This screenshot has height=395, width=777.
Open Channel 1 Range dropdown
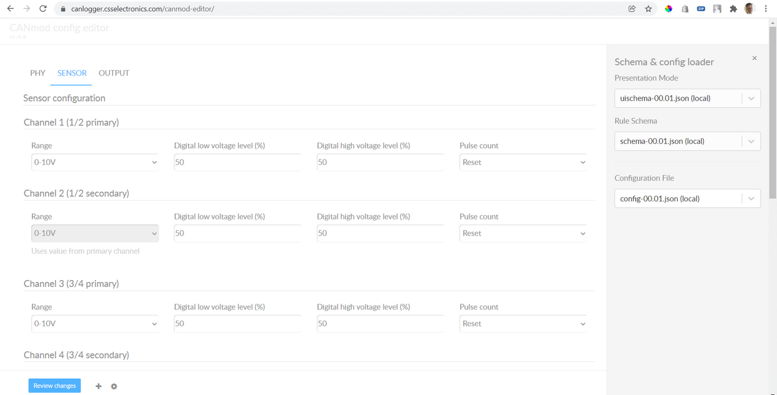[95, 162]
